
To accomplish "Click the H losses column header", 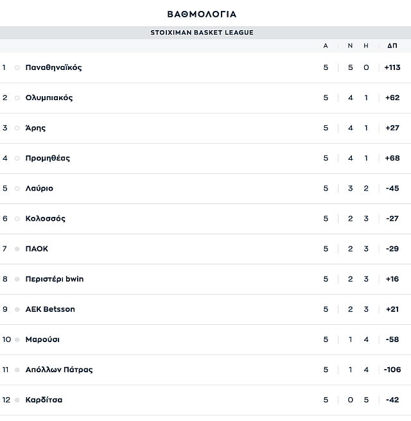I will (366, 46).
